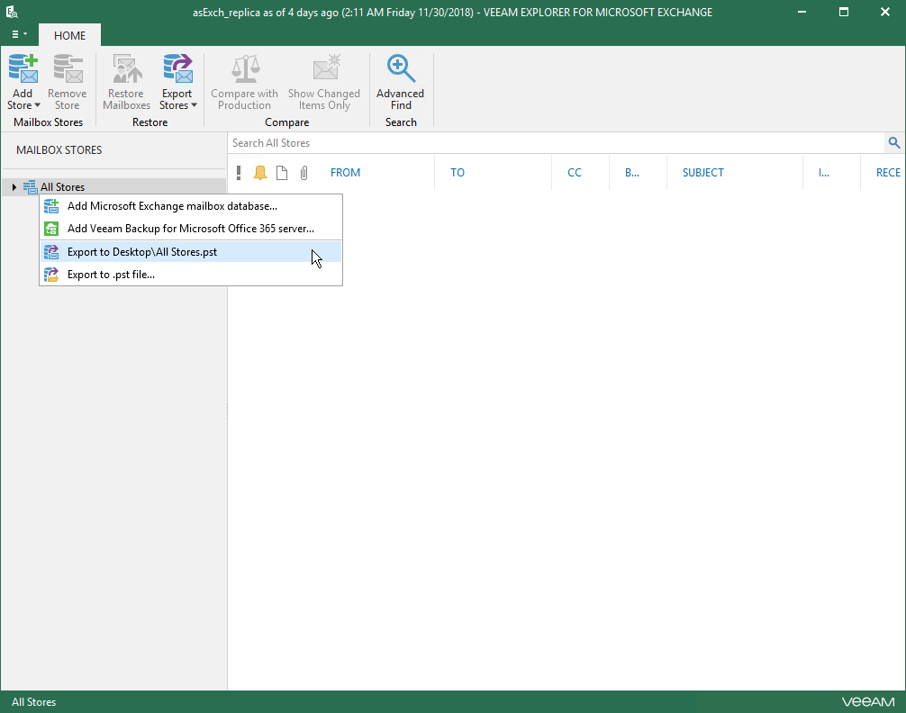Click the Add Store ribbon icon
The image size is (906, 713).
click(x=23, y=68)
